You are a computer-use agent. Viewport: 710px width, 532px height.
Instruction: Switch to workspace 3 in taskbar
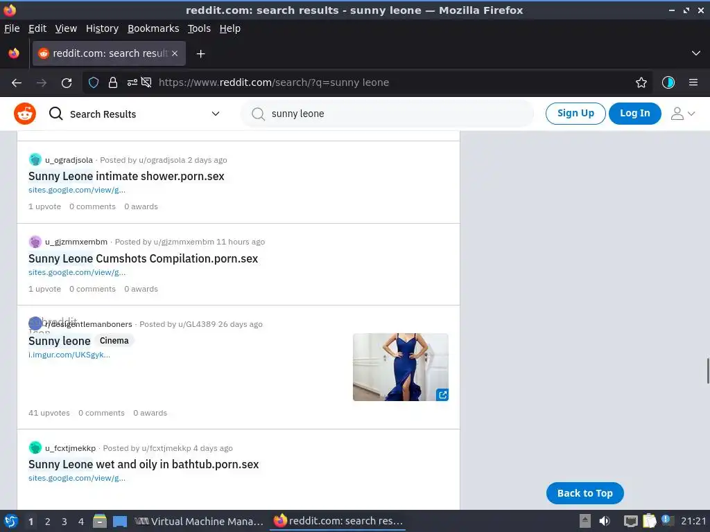point(64,522)
